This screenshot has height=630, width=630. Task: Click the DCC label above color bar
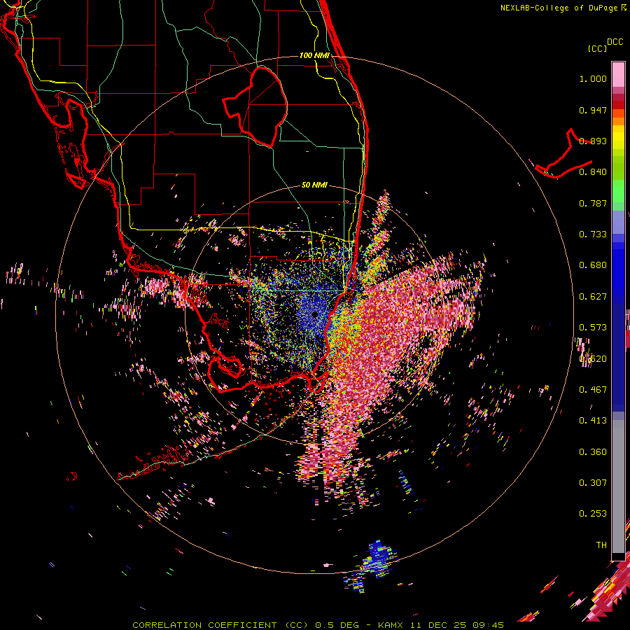coord(615,42)
